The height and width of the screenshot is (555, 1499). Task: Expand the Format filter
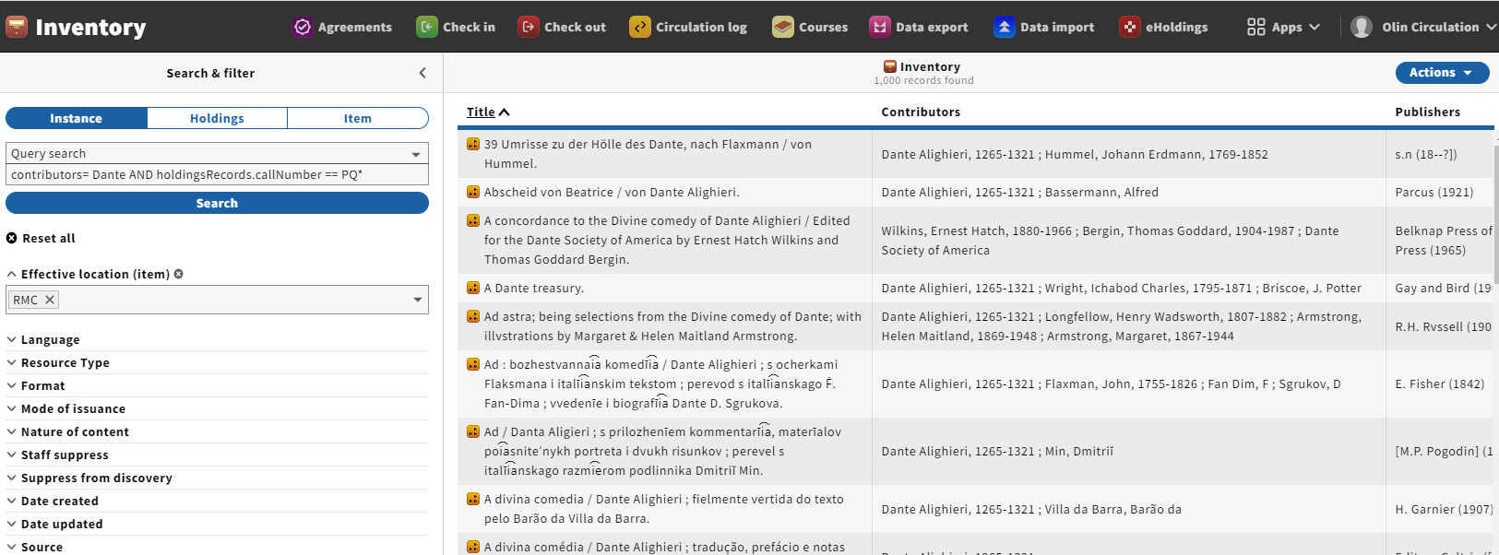point(36,385)
